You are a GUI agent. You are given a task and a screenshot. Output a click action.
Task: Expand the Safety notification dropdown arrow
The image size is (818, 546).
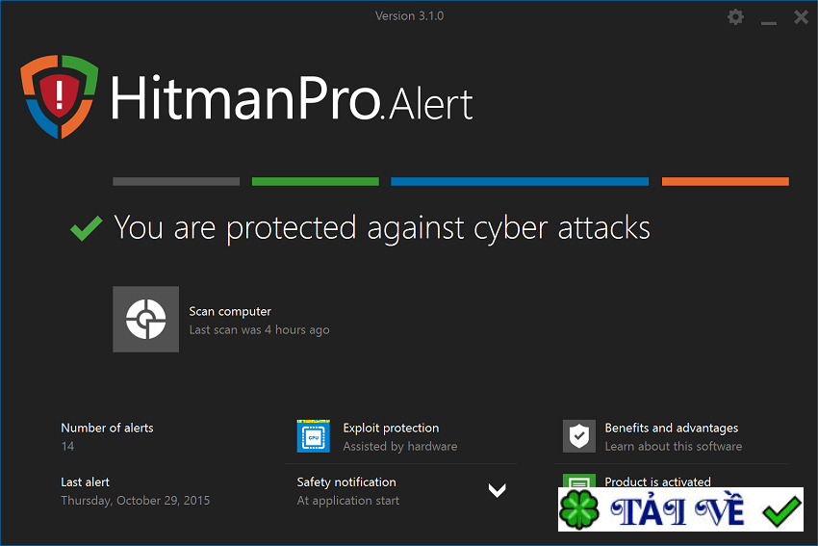point(497,490)
